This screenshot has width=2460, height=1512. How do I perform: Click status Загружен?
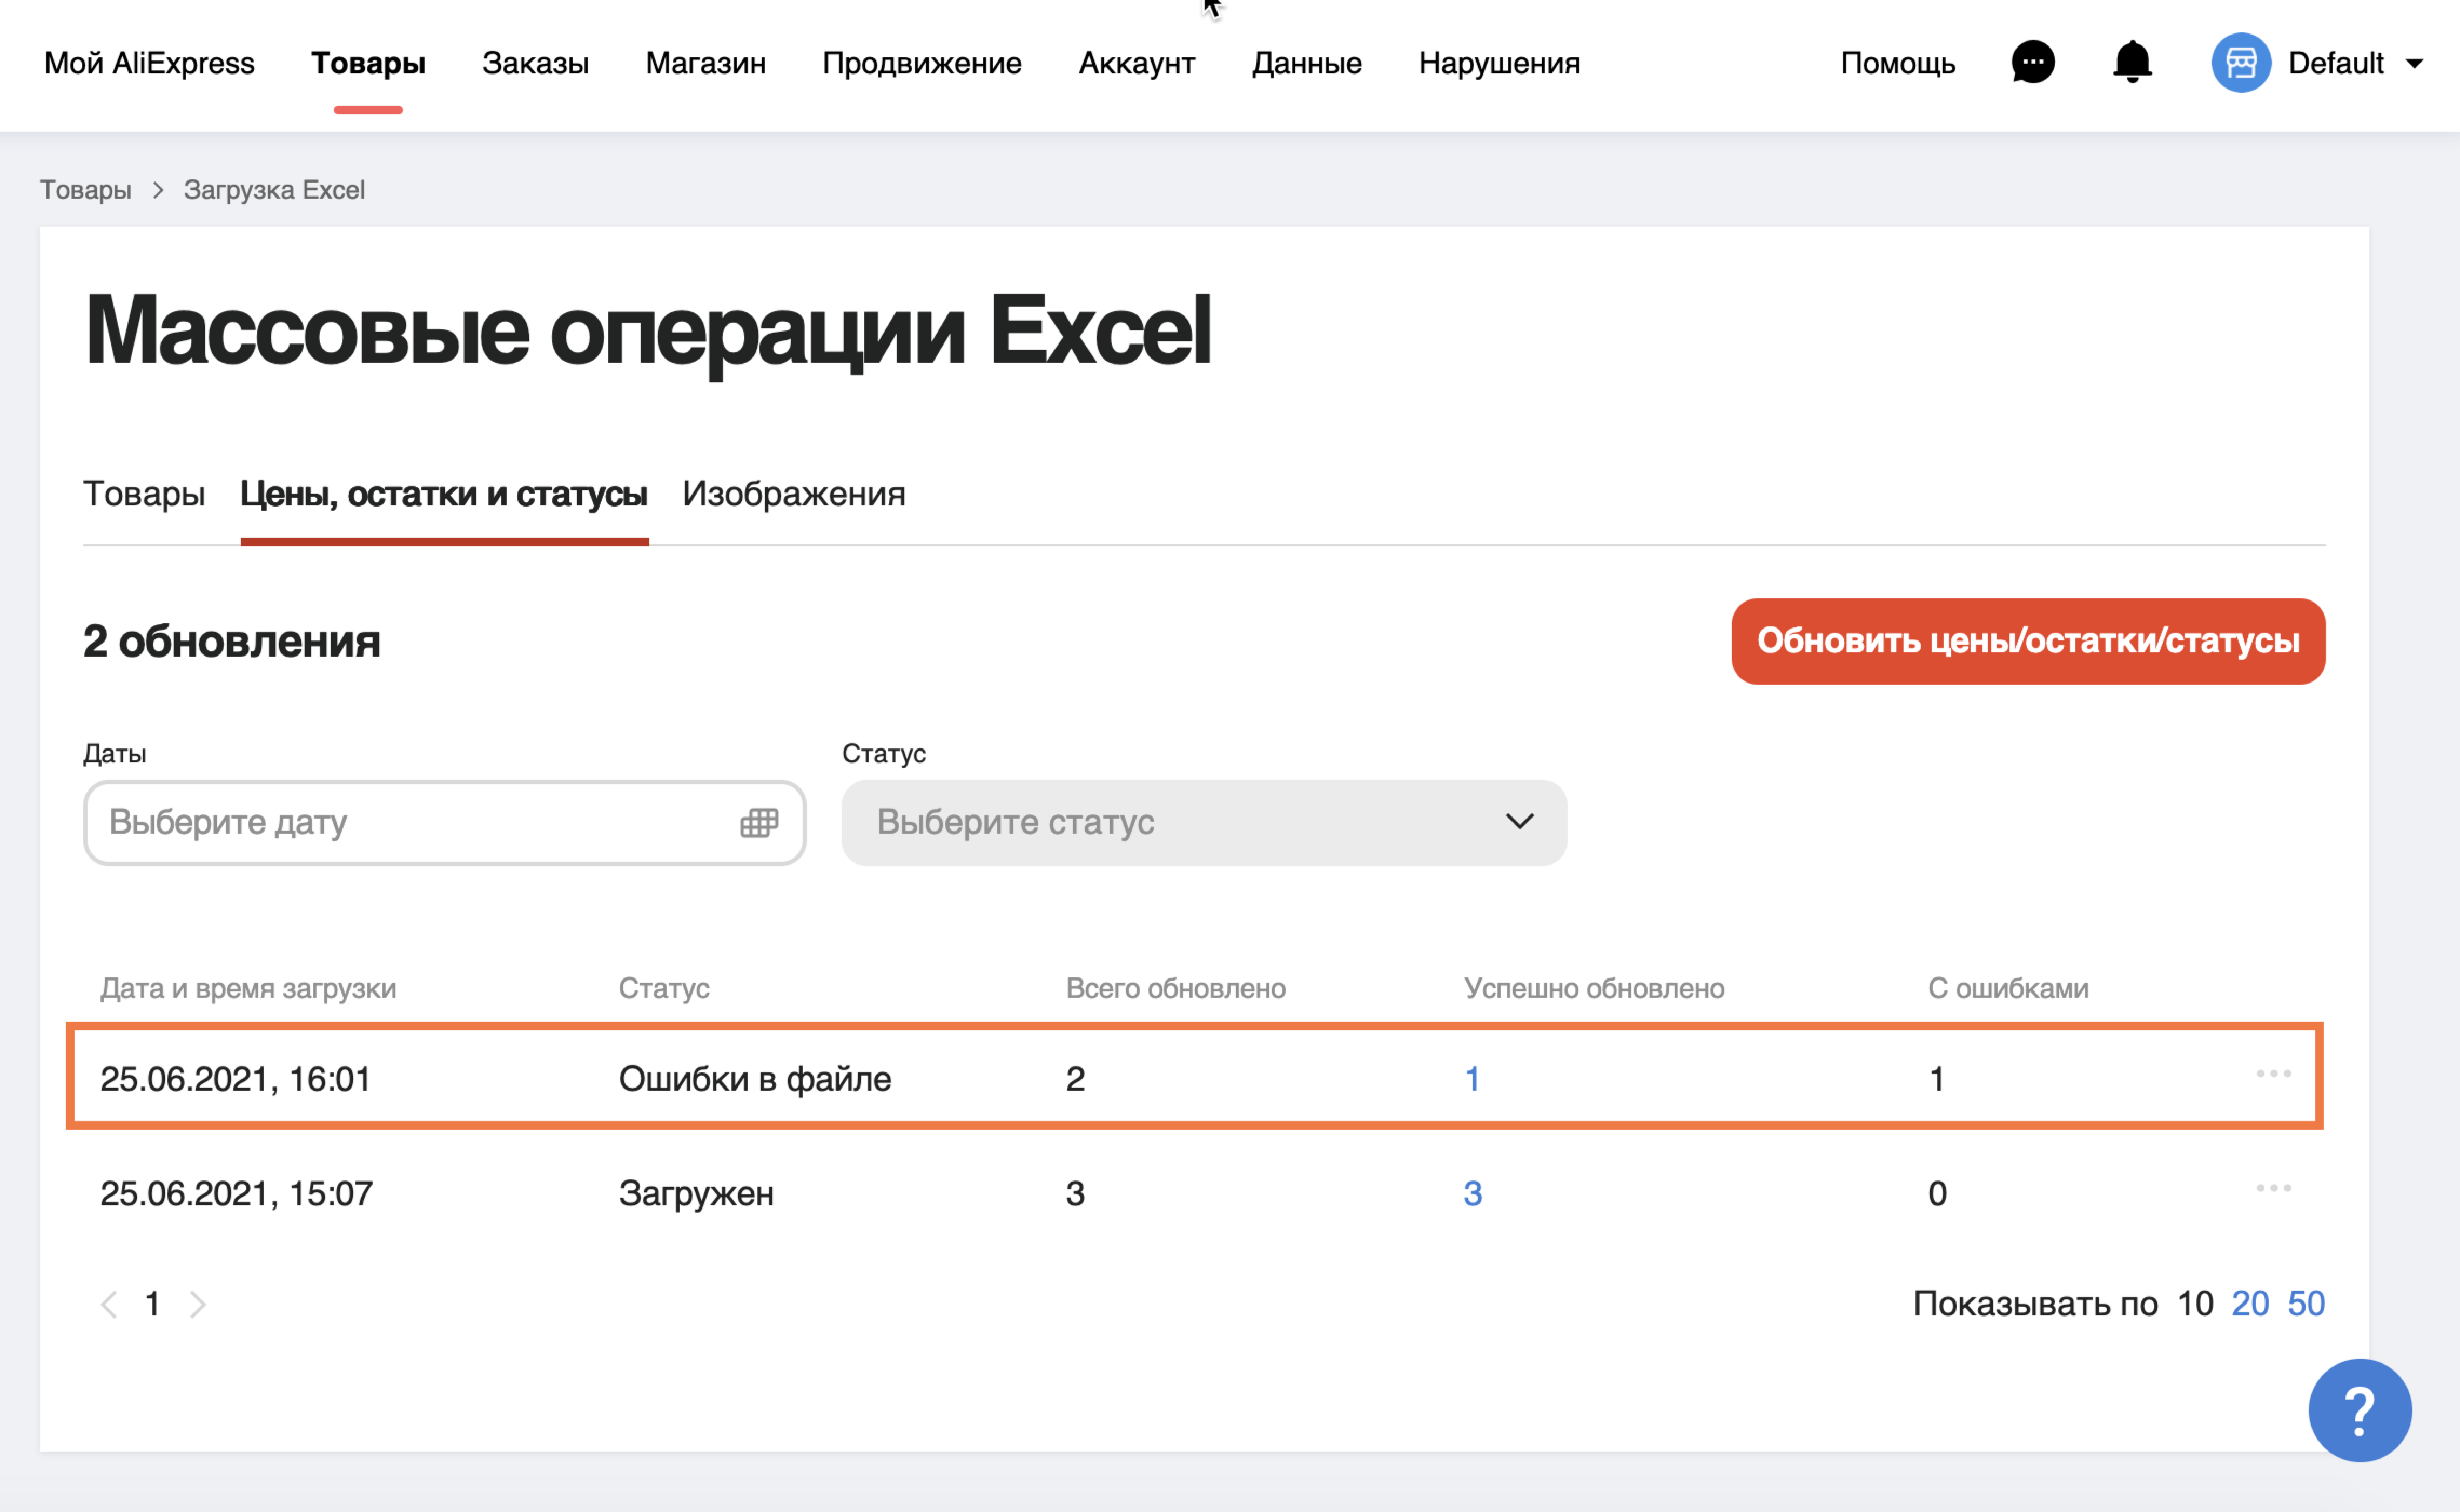pyautogui.click(x=696, y=1193)
